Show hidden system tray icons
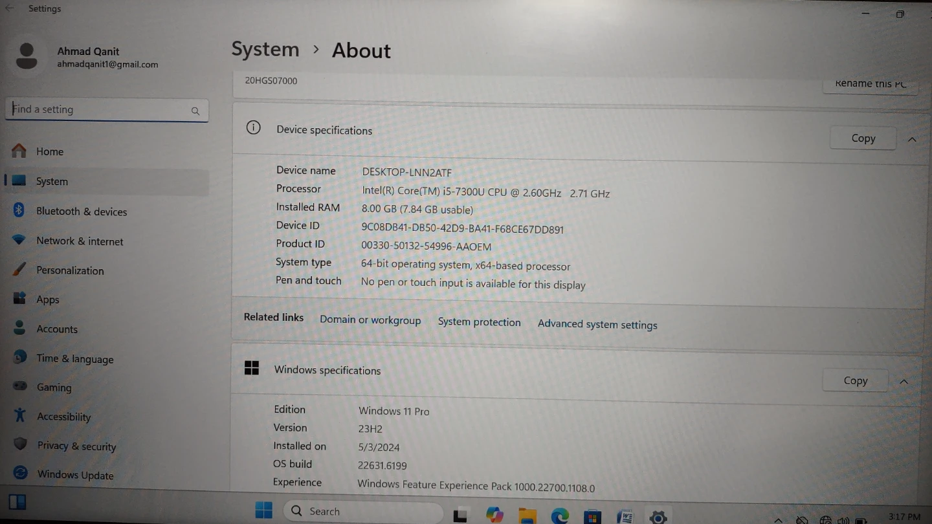 tap(779, 520)
